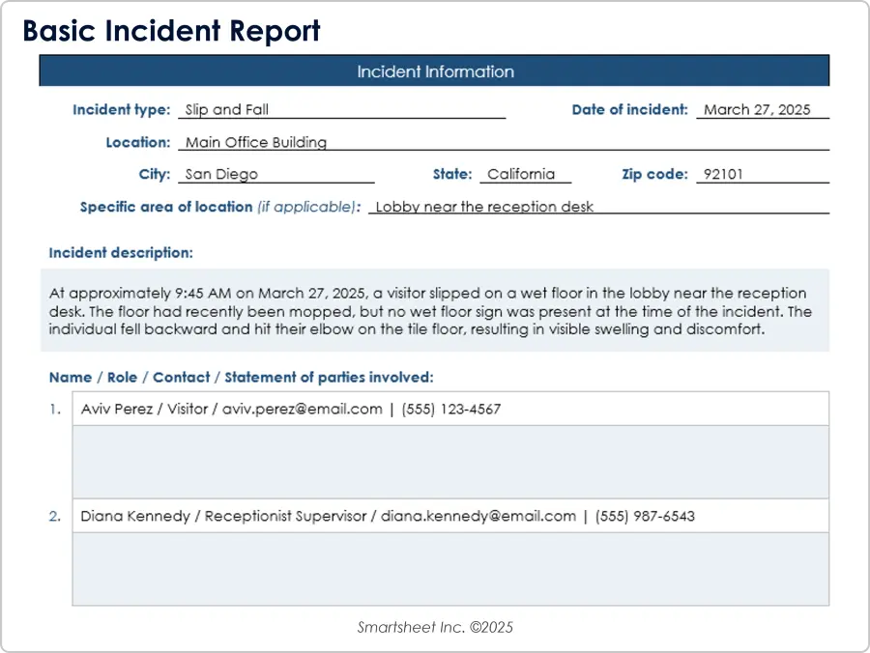Click the Incident Information header bar
Viewport: 870px width, 653px height.
434,71
